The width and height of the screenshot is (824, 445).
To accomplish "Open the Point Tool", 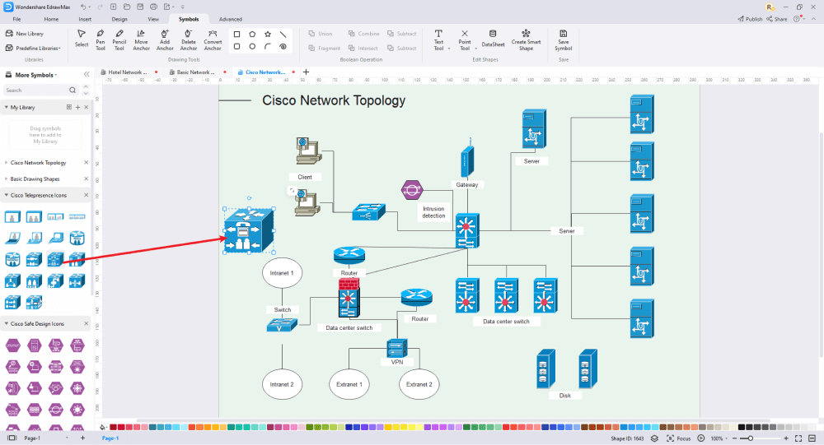I will tap(465, 40).
